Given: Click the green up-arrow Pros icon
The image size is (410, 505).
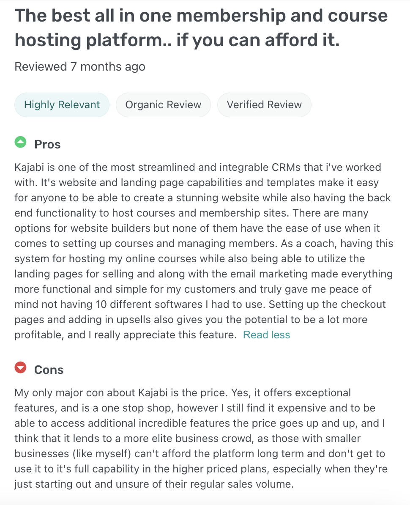Looking at the screenshot, I should coord(20,142).
